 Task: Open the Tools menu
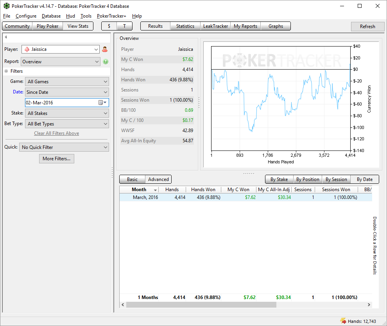[86, 16]
